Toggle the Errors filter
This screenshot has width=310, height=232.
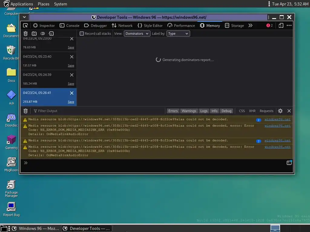[x=173, y=111]
